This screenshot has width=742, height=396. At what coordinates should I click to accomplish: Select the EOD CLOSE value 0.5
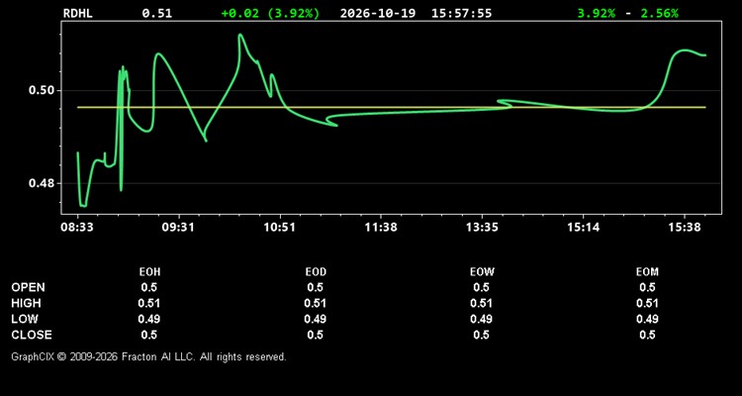[316, 335]
